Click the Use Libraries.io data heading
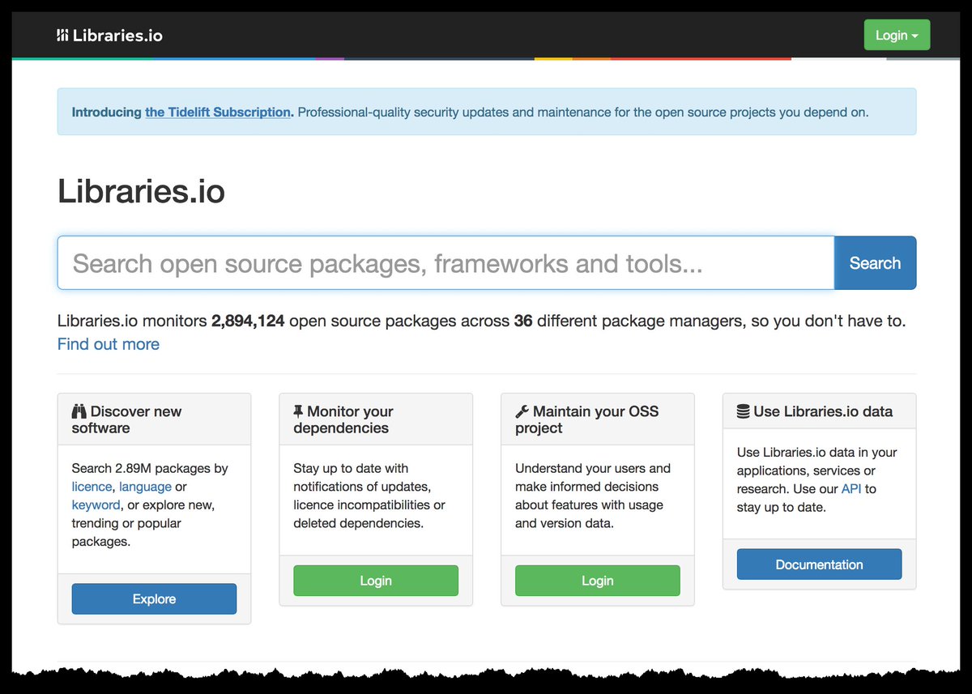Image resolution: width=972 pixels, height=694 pixels. click(815, 411)
